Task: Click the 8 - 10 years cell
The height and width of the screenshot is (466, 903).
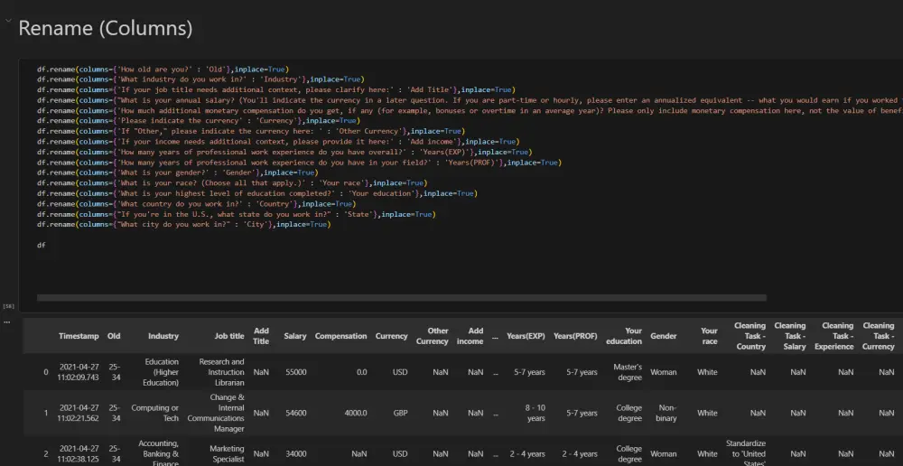Action: (x=535, y=413)
